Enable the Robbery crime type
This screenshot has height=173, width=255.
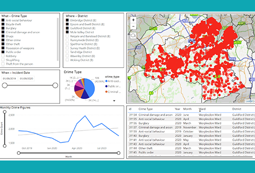pos(3,56)
